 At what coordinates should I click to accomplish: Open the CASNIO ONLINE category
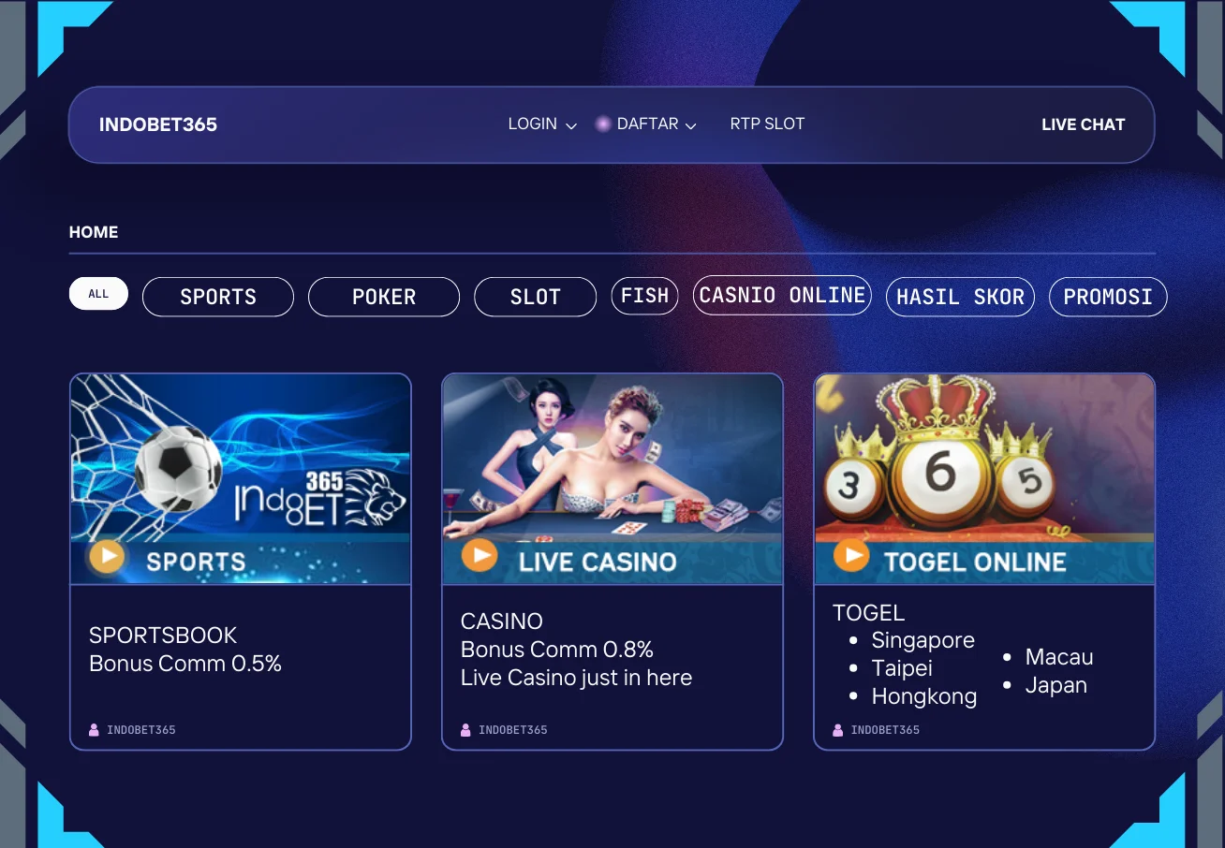pos(782,295)
